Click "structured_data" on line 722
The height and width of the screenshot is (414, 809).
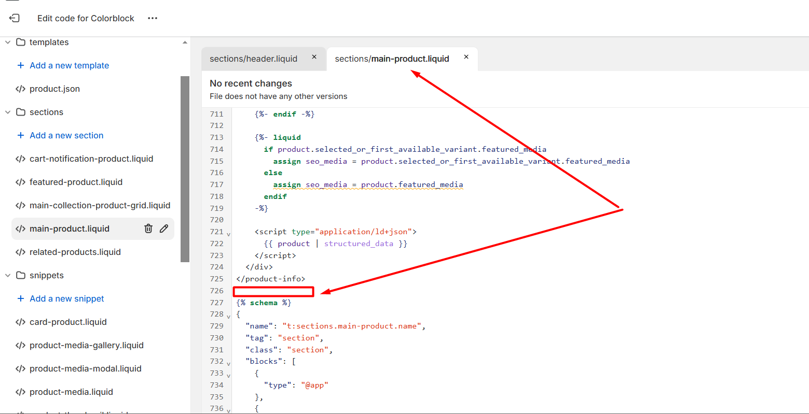[359, 244]
